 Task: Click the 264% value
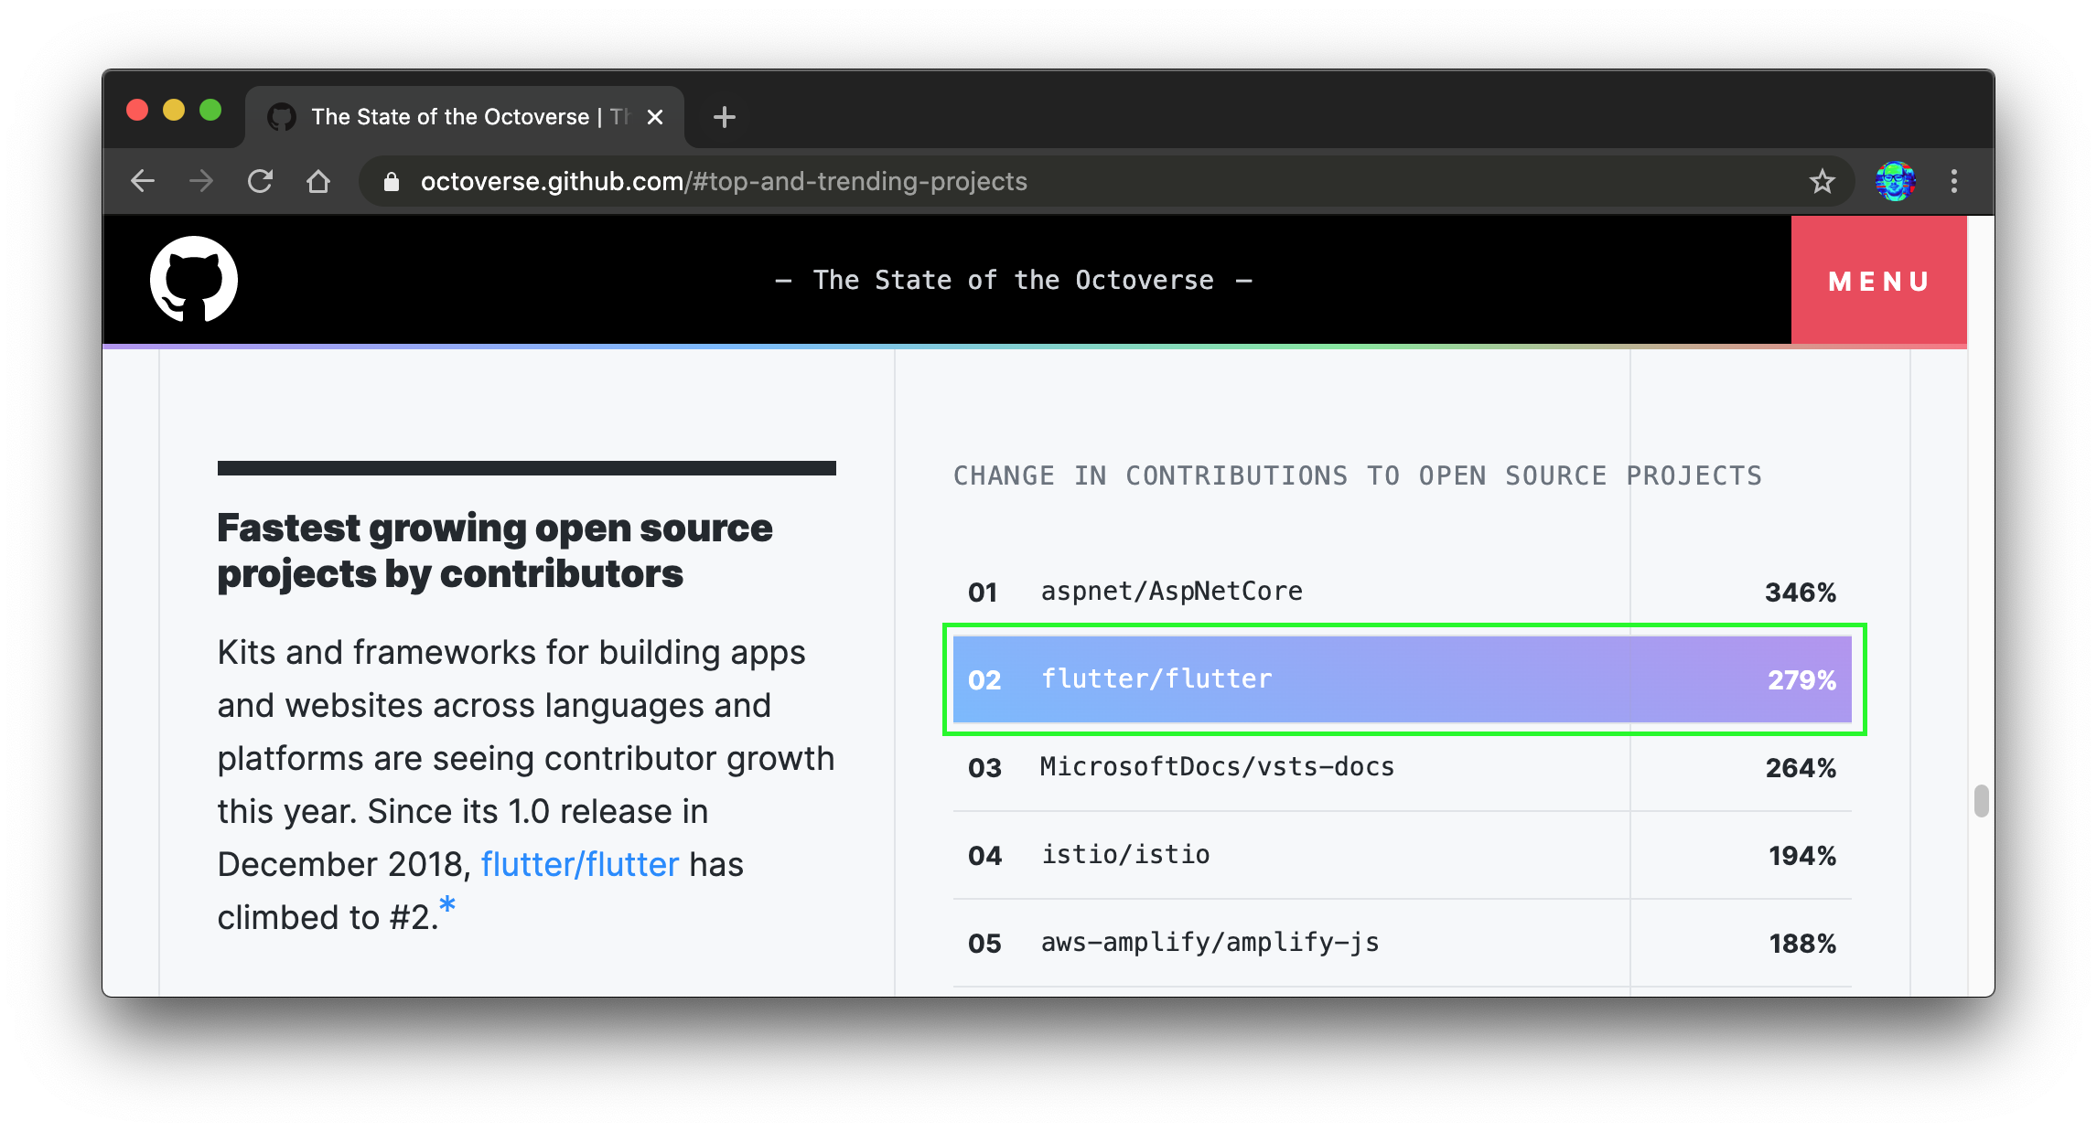[x=1801, y=768]
